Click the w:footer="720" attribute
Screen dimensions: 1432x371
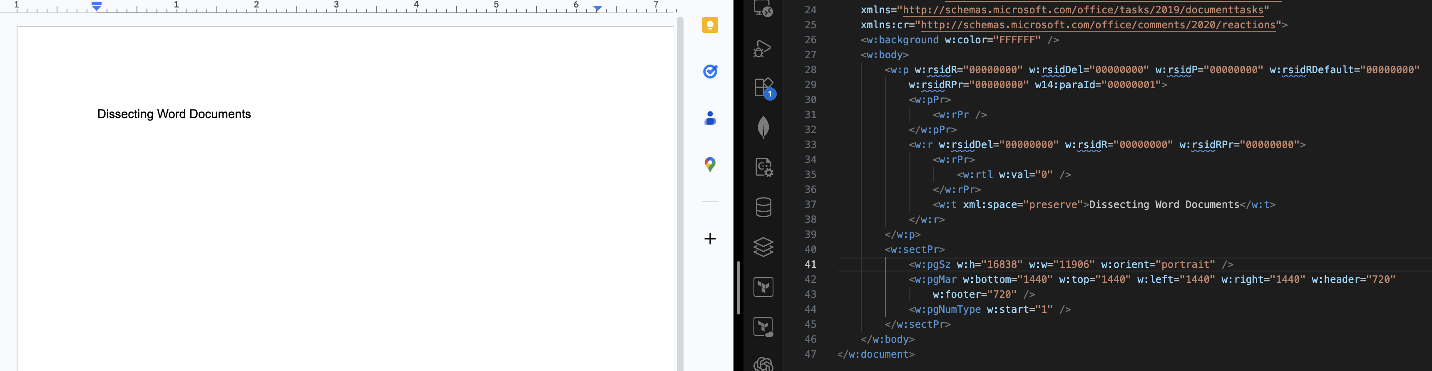[x=975, y=295]
